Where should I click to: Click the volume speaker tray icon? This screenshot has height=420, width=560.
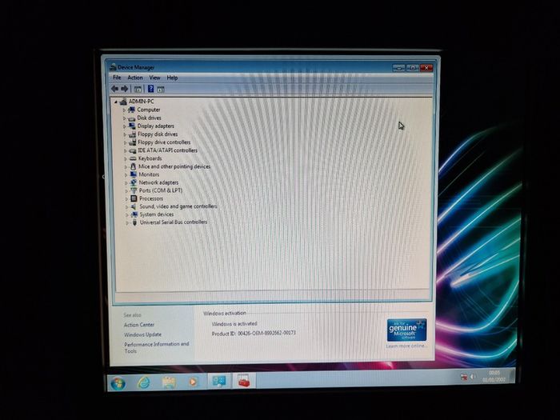(474, 377)
